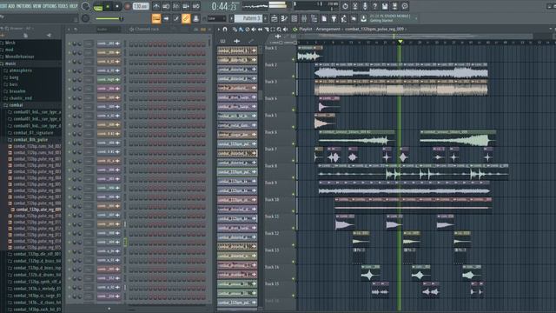
Task: Open the Pattern 3 selector
Action: pos(248,18)
